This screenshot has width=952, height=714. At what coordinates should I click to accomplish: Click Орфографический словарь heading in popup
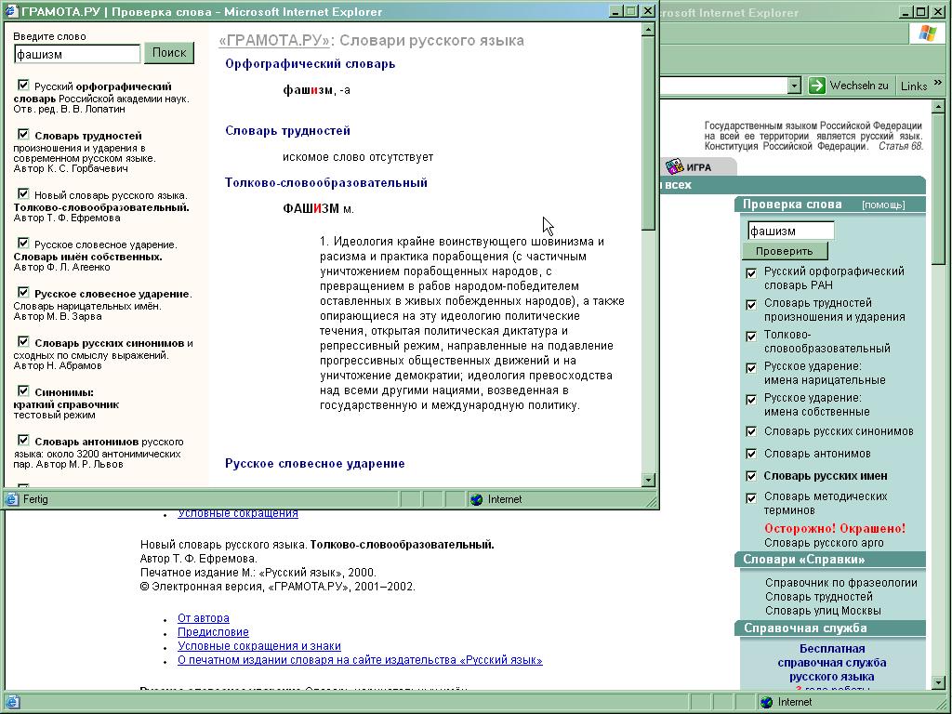[310, 64]
